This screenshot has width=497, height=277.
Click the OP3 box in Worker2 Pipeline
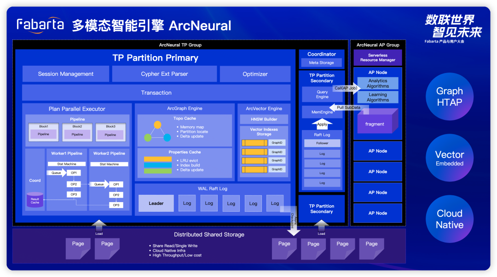(x=116, y=205)
